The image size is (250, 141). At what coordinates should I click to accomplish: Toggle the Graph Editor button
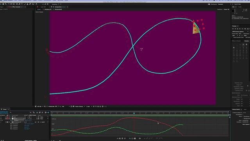click(x=48, y=113)
